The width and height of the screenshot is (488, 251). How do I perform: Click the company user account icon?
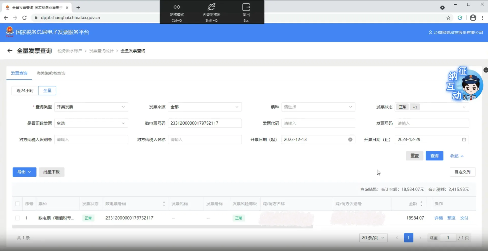430,33
